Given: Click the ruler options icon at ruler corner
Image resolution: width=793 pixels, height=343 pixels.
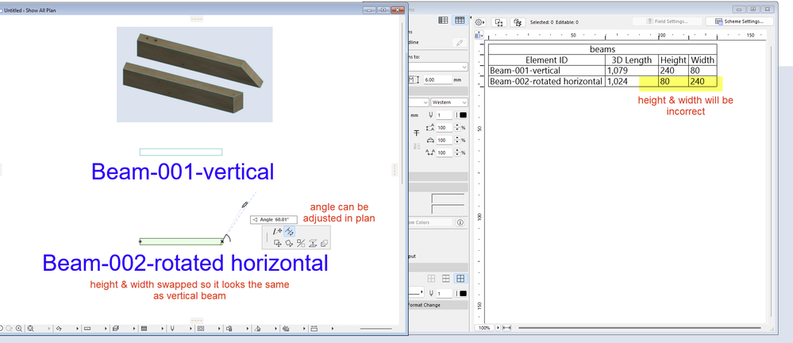Looking at the screenshot, I should [479, 36].
